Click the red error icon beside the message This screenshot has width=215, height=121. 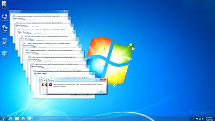pyautogui.click(x=50, y=84)
